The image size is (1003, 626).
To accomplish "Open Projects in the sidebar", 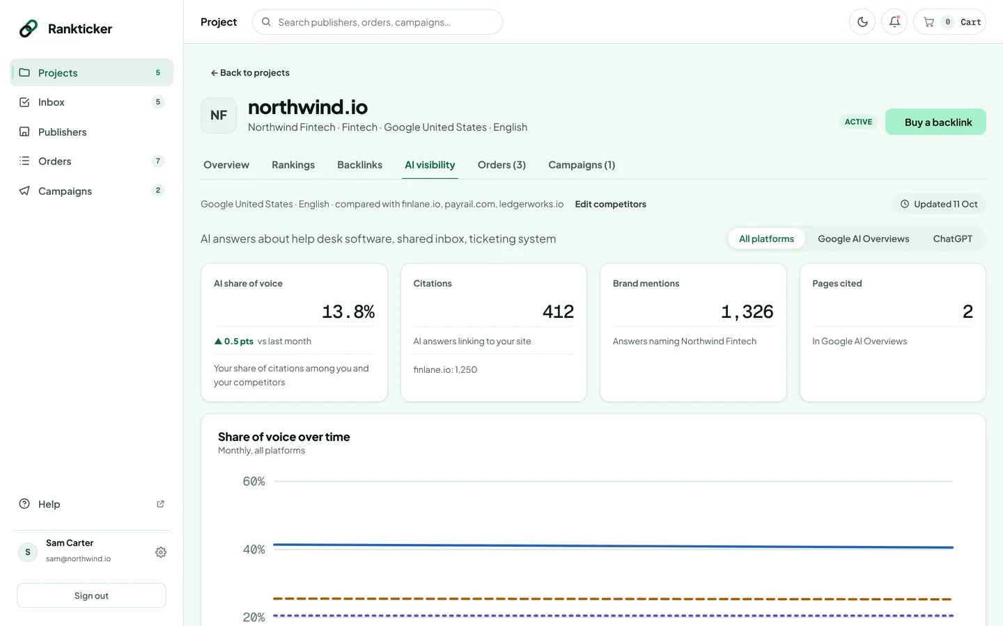I will [x=92, y=72].
